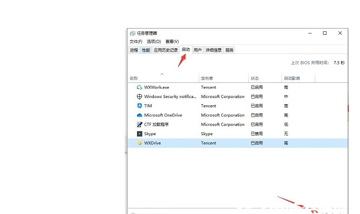Select the Skype entry name
The width and height of the screenshot is (360, 214).
pos(150,134)
